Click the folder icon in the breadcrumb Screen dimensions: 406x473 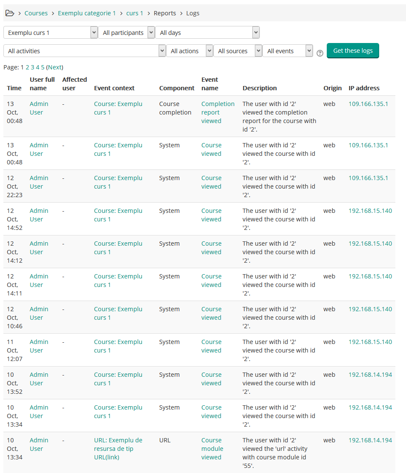[9, 13]
